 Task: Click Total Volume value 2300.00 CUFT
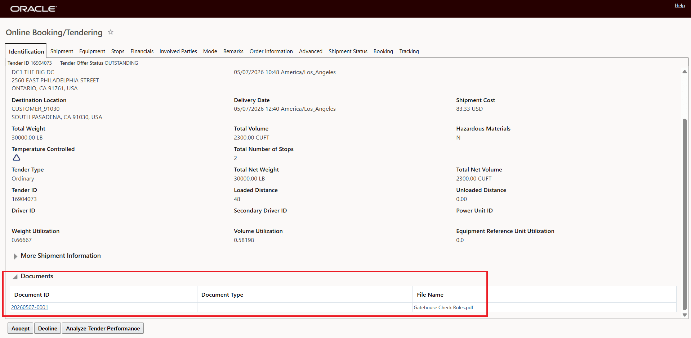point(251,138)
